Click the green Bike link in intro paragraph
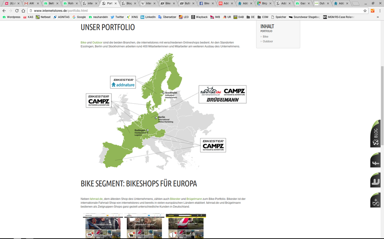The width and height of the screenshot is (384, 239). pyautogui.click(x=83, y=43)
